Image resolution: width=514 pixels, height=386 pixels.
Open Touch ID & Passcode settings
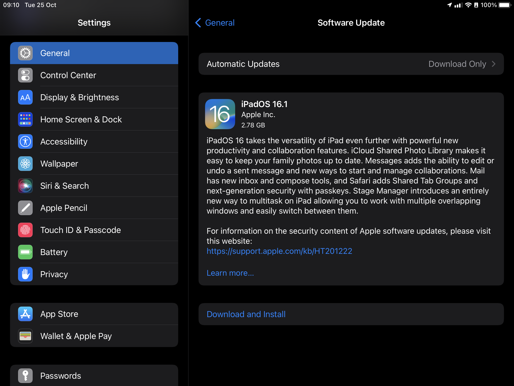[x=94, y=230]
